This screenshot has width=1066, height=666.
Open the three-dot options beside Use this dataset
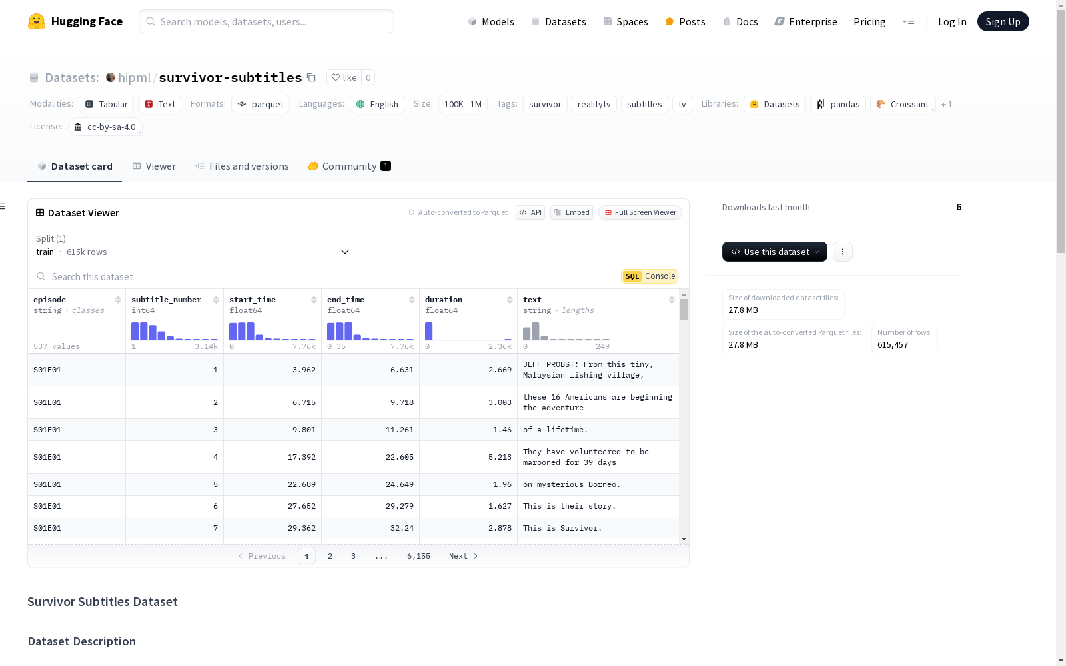[843, 252]
